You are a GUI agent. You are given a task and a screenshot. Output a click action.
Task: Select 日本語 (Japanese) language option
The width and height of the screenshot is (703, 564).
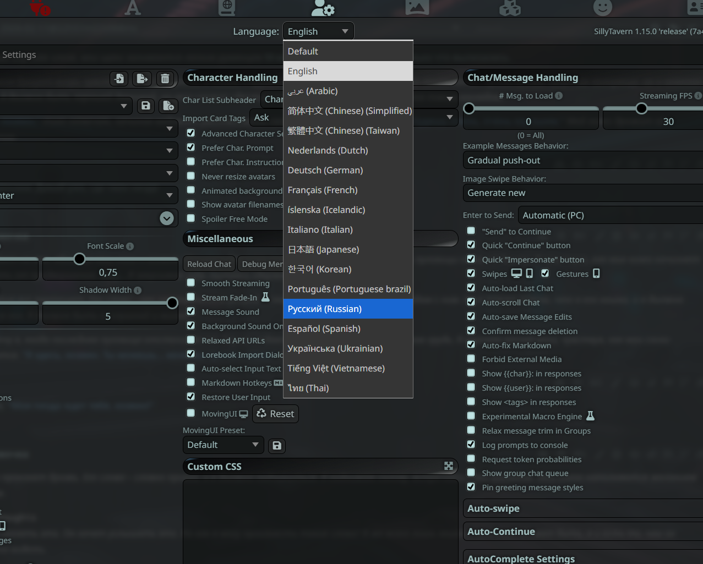coord(348,249)
